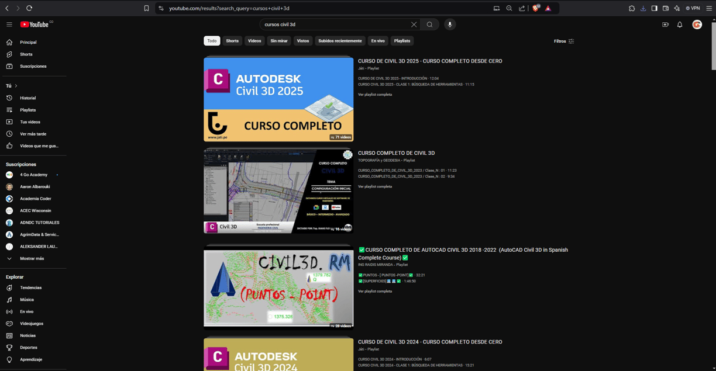This screenshot has width=716, height=371.
Task: Click the Brave Rewards triangle icon
Action: pos(548,8)
